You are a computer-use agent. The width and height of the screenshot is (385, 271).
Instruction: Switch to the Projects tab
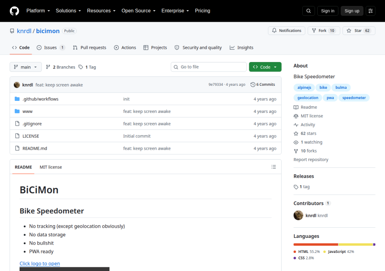(155, 47)
